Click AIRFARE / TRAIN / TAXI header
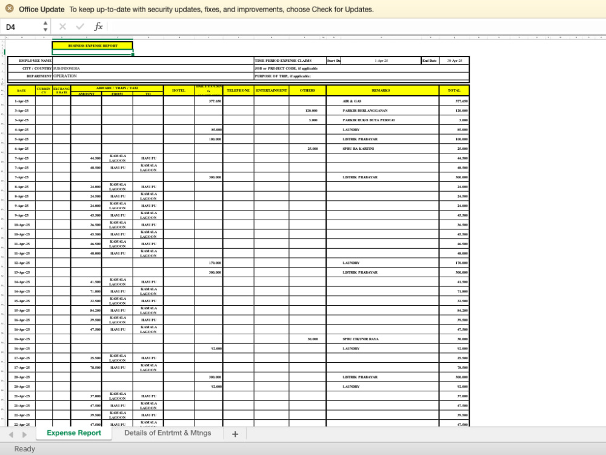606x455 pixels. (117, 88)
